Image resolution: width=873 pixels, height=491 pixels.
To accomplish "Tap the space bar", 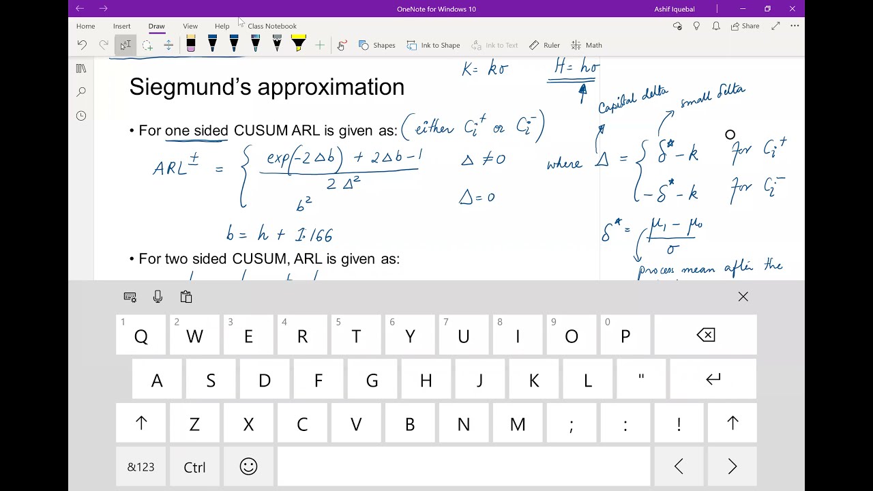I will pos(464,467).
